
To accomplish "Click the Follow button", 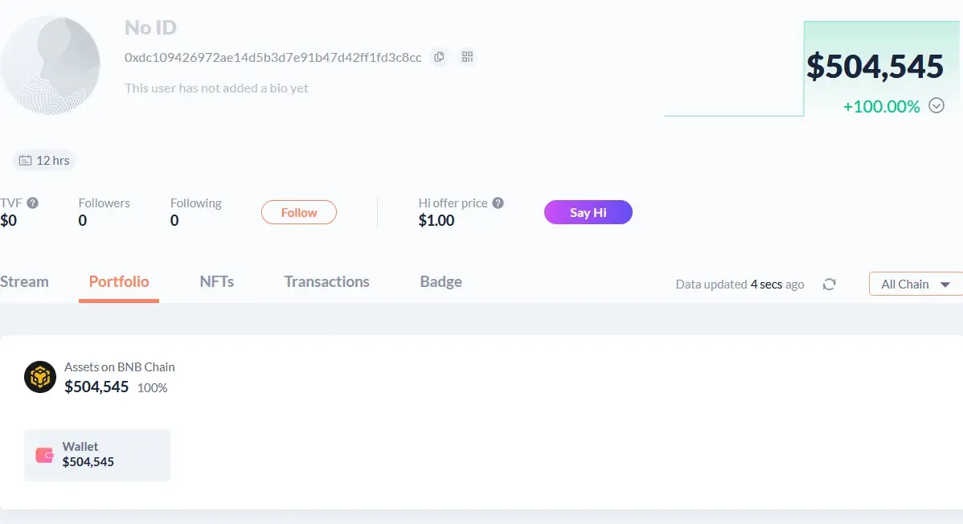I will [x=298, y=212].
